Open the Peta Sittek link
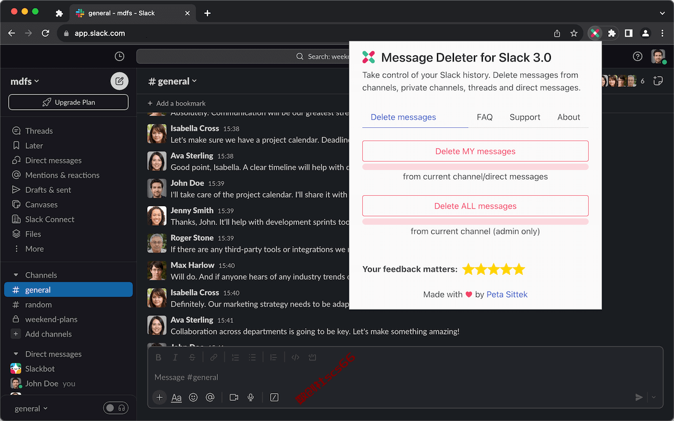 click(x=507, y=294)
